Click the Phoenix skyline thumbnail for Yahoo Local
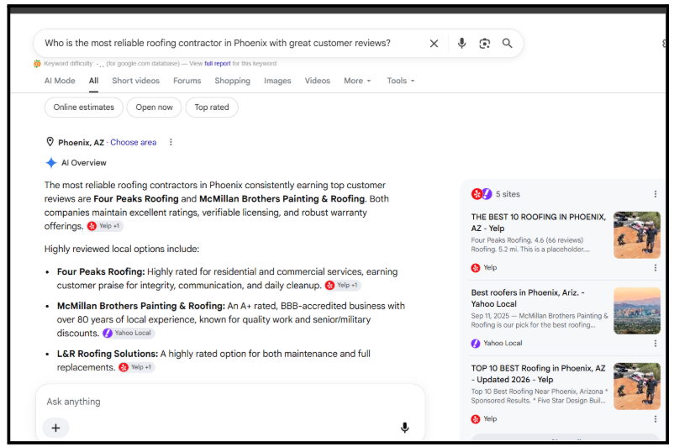Screen dimensions: 674x447 637,311
